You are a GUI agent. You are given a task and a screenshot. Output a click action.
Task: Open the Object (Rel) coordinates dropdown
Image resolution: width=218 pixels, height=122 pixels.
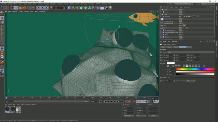[129, 116]
